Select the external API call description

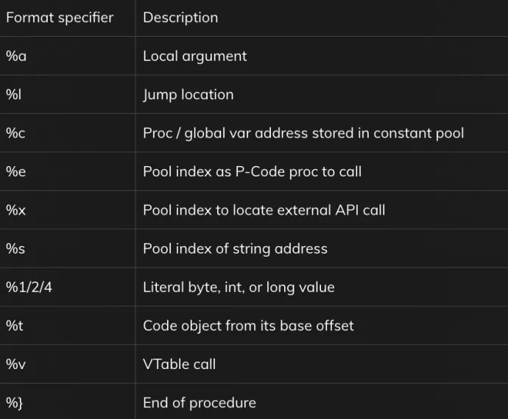264,210
